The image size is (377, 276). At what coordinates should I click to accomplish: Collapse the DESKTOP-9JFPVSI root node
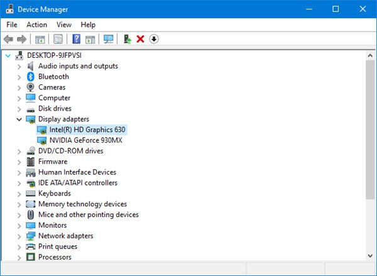[x=8, y=55]
